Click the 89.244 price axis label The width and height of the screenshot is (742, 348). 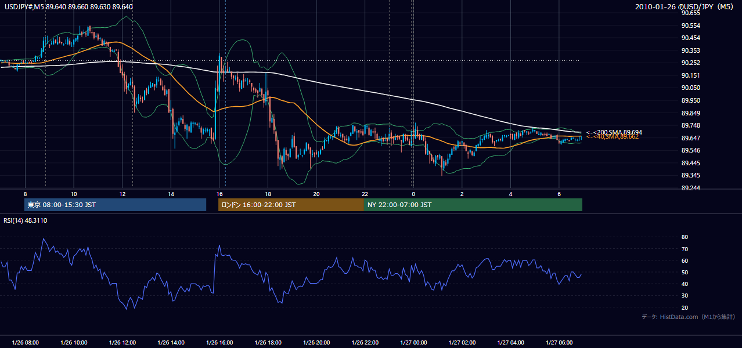(690, 188)
